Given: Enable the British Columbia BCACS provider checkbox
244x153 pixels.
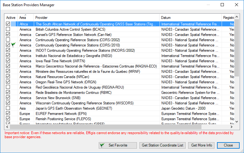Looking at the screenshot, I should tap(8, 29).
